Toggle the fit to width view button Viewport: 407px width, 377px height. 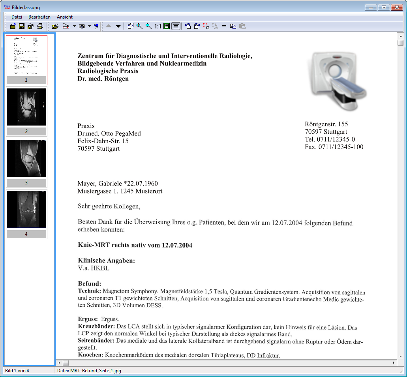tap(176, 26)
